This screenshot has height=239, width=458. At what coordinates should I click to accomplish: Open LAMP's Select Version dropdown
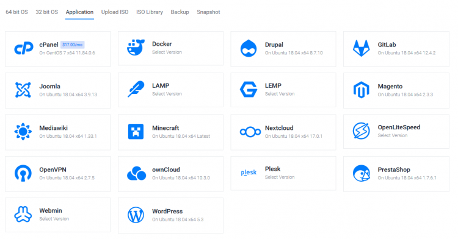point(167,94)
